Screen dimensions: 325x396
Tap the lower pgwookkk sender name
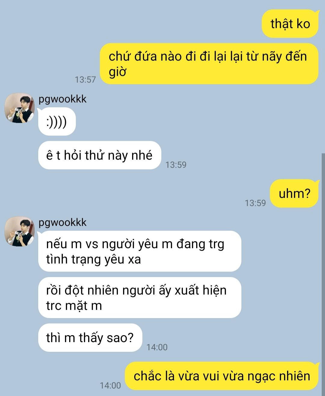(x=62, y=223)
